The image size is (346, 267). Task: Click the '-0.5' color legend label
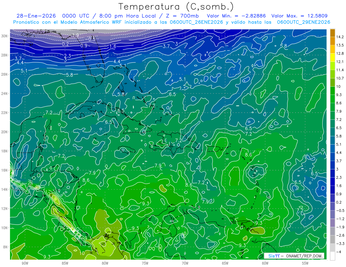pos(340,211)
